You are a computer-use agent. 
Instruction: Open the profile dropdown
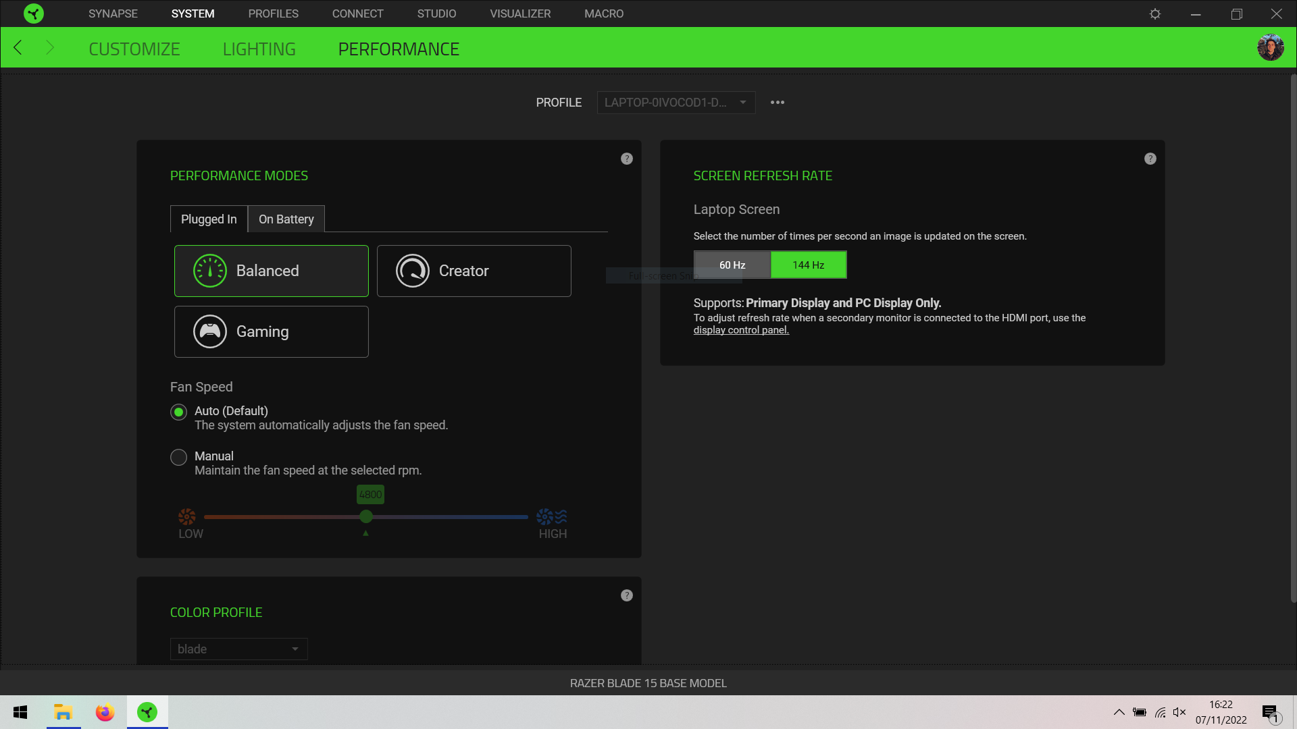point(676,103)
